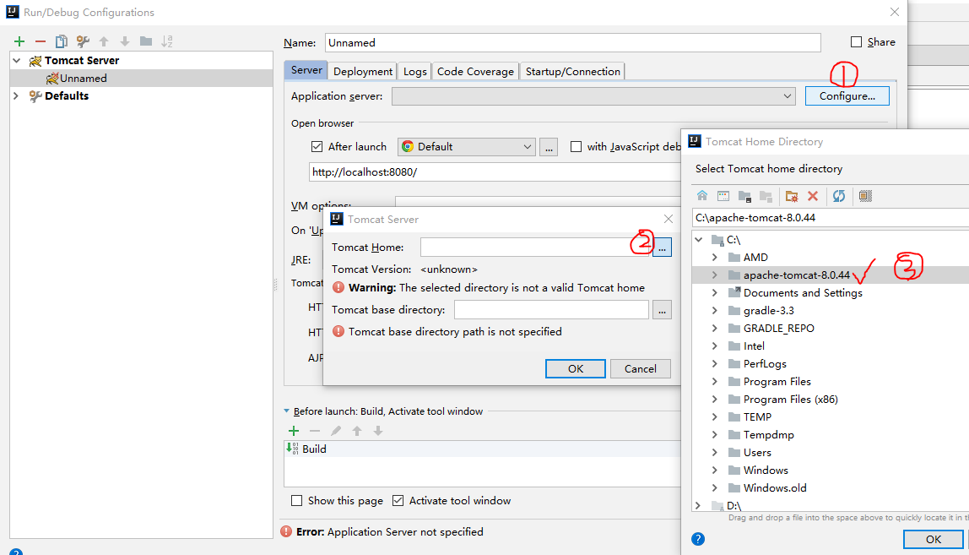Expand the AMD folder arrow
This screenshot has height=555, width=969.
[714, 258]
